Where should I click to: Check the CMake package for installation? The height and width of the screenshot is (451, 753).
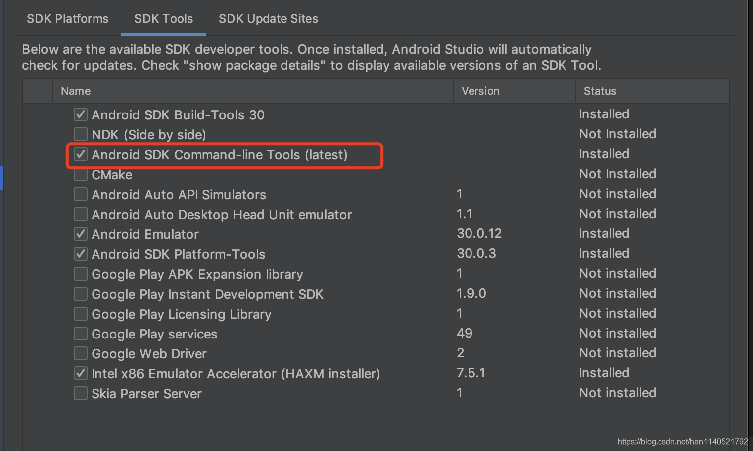(x=80, y=174)
